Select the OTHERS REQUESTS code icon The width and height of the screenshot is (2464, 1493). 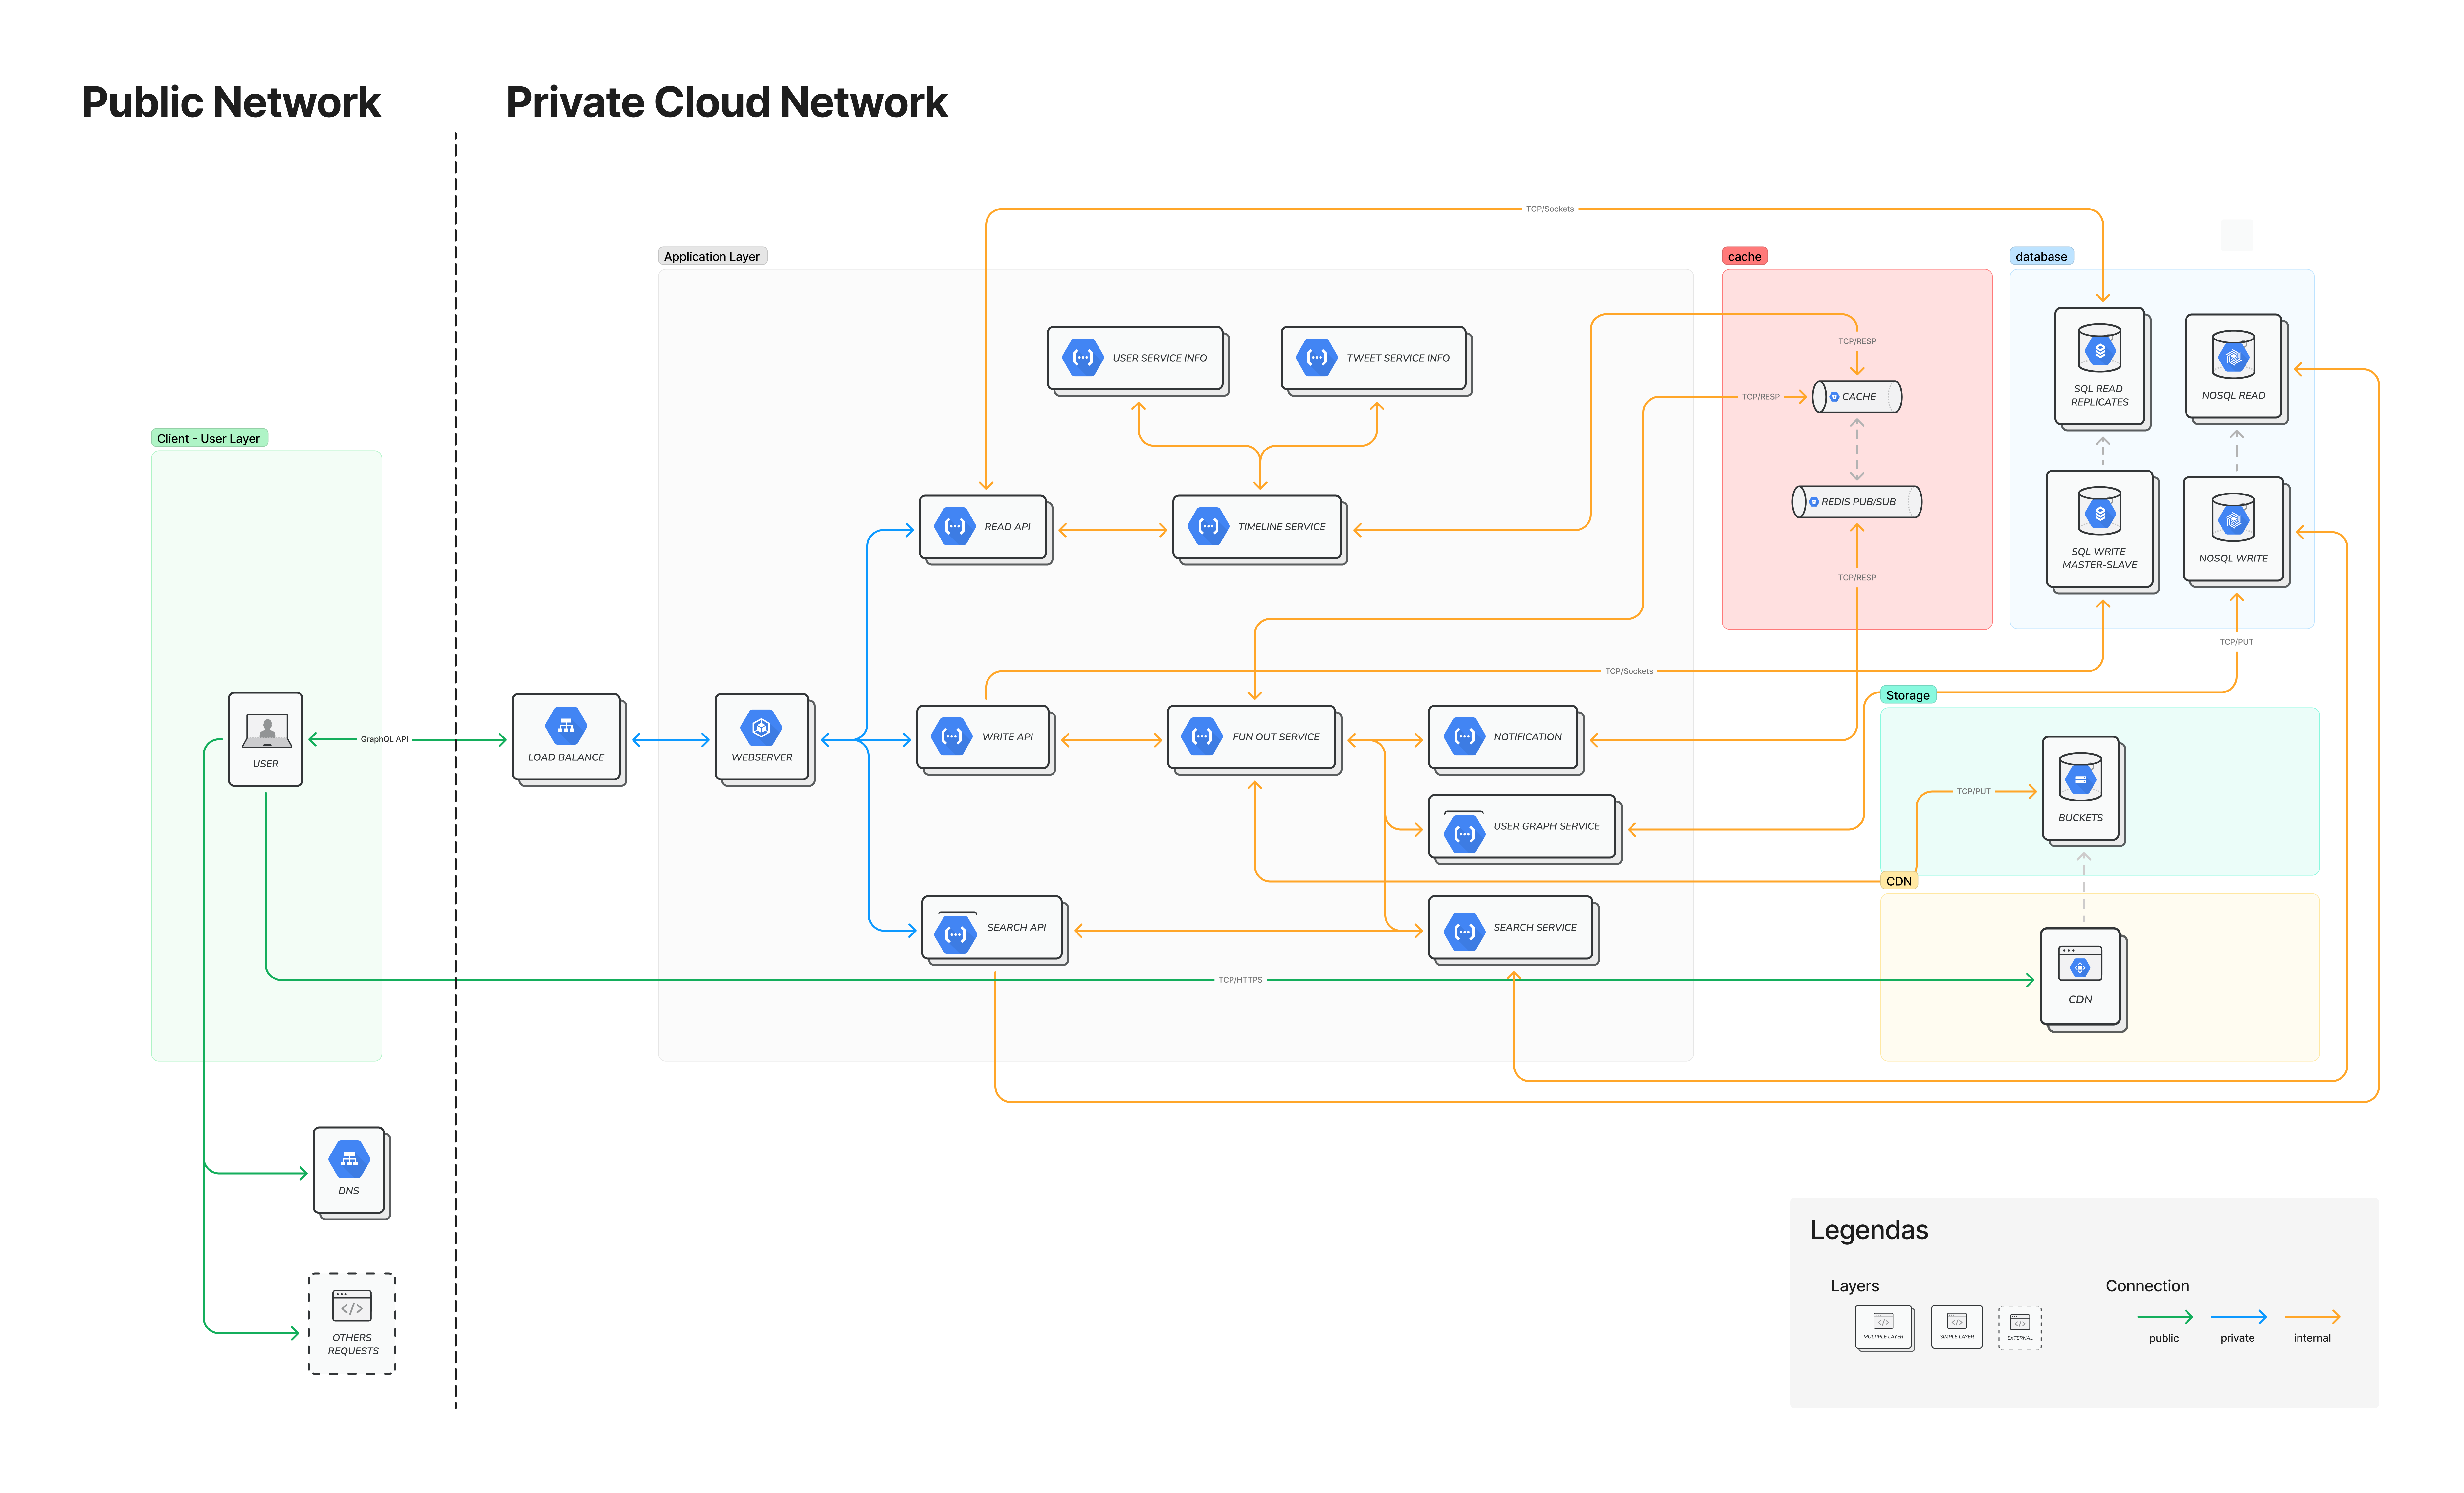pyautogui.click(x=352, y=1306)
